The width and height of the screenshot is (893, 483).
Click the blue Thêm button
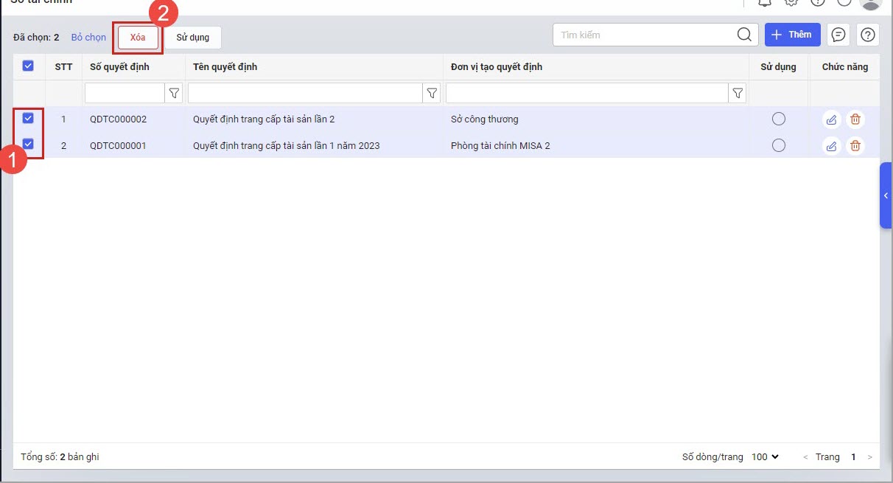pos(793,35)
